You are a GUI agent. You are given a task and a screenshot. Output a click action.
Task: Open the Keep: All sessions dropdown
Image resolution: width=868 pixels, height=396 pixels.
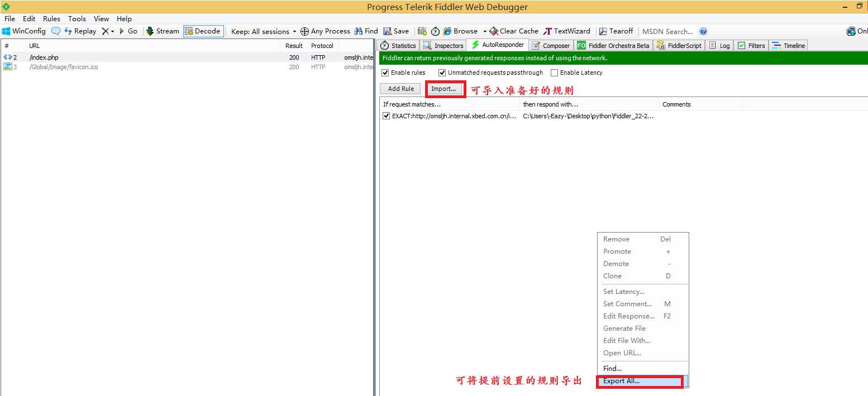coord(264,31)
